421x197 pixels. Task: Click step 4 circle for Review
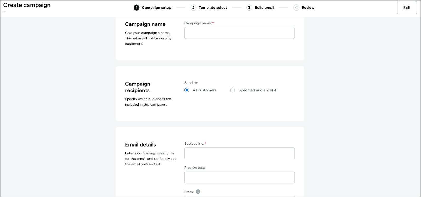[297, 8]
